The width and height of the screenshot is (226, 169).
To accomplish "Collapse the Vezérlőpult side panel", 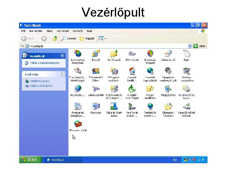I will pyautogui.click(x=62, y=56).
